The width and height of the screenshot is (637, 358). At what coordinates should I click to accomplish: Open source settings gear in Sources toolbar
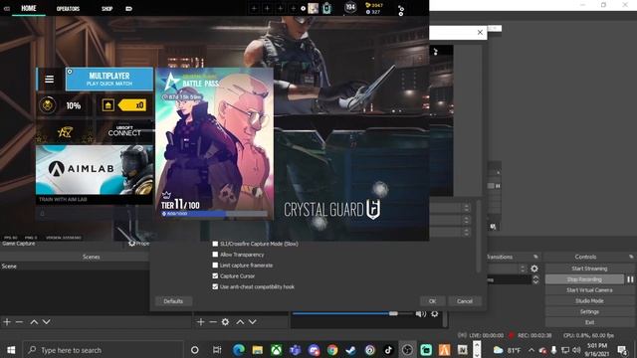pos(226,322)
